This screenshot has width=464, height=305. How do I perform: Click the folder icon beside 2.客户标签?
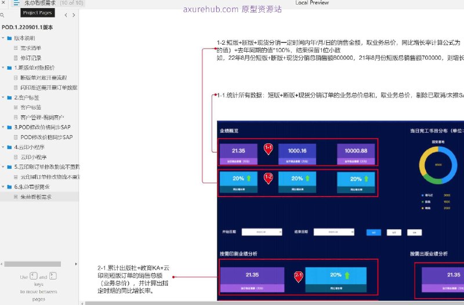click(x=9, y=97)
